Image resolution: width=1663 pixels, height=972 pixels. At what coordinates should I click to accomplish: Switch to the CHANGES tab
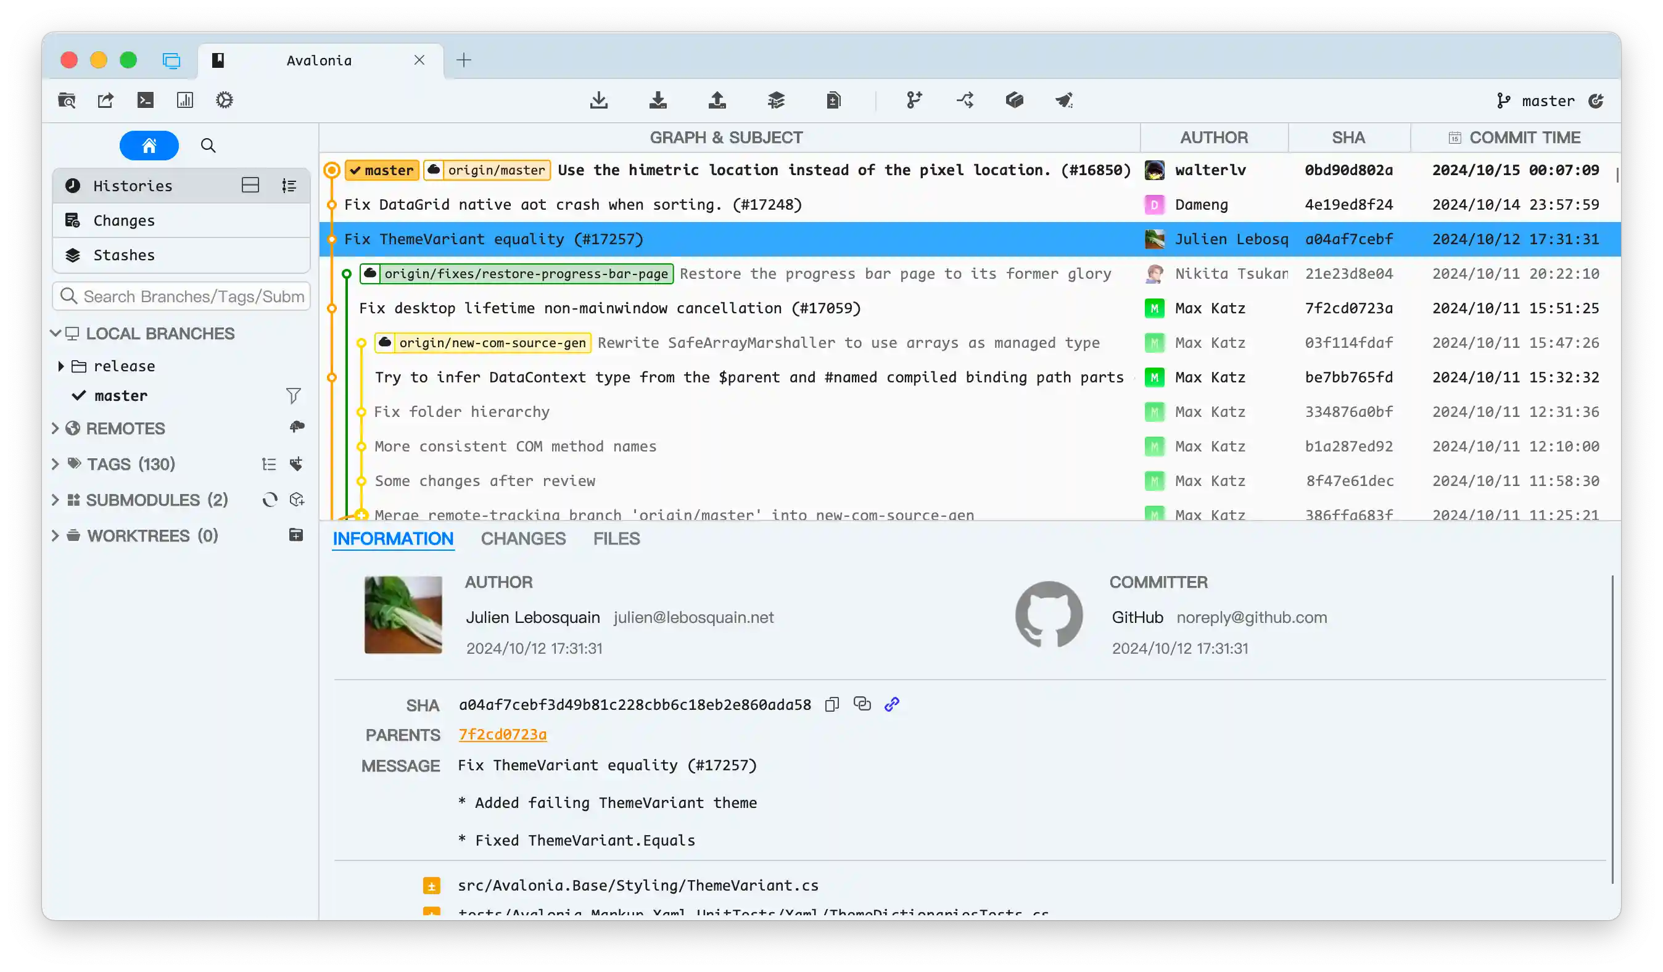pos(522,538)
